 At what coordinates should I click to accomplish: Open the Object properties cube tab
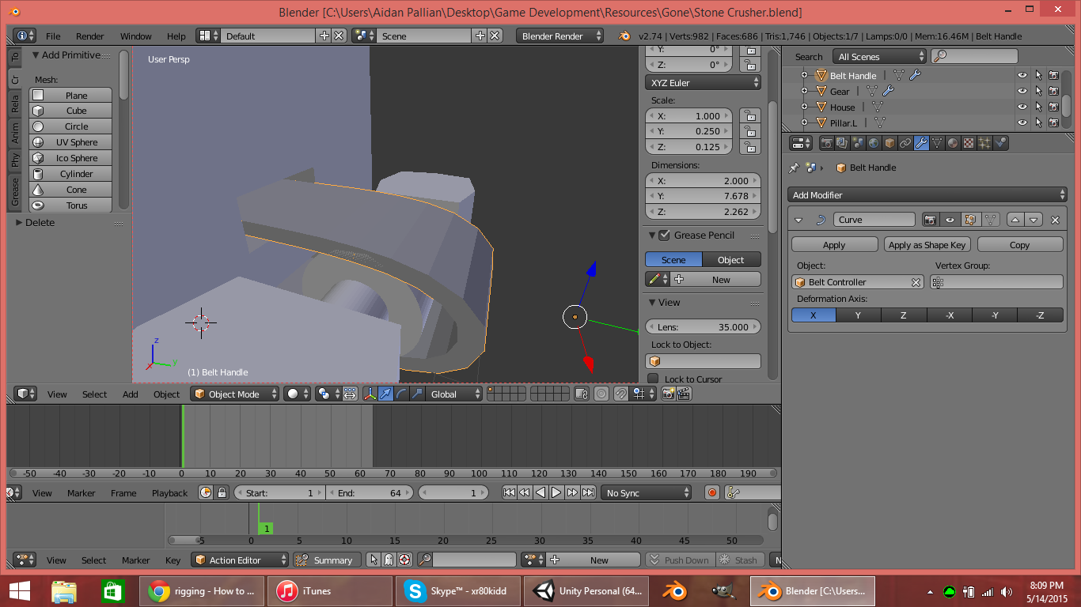coord(889,143)
